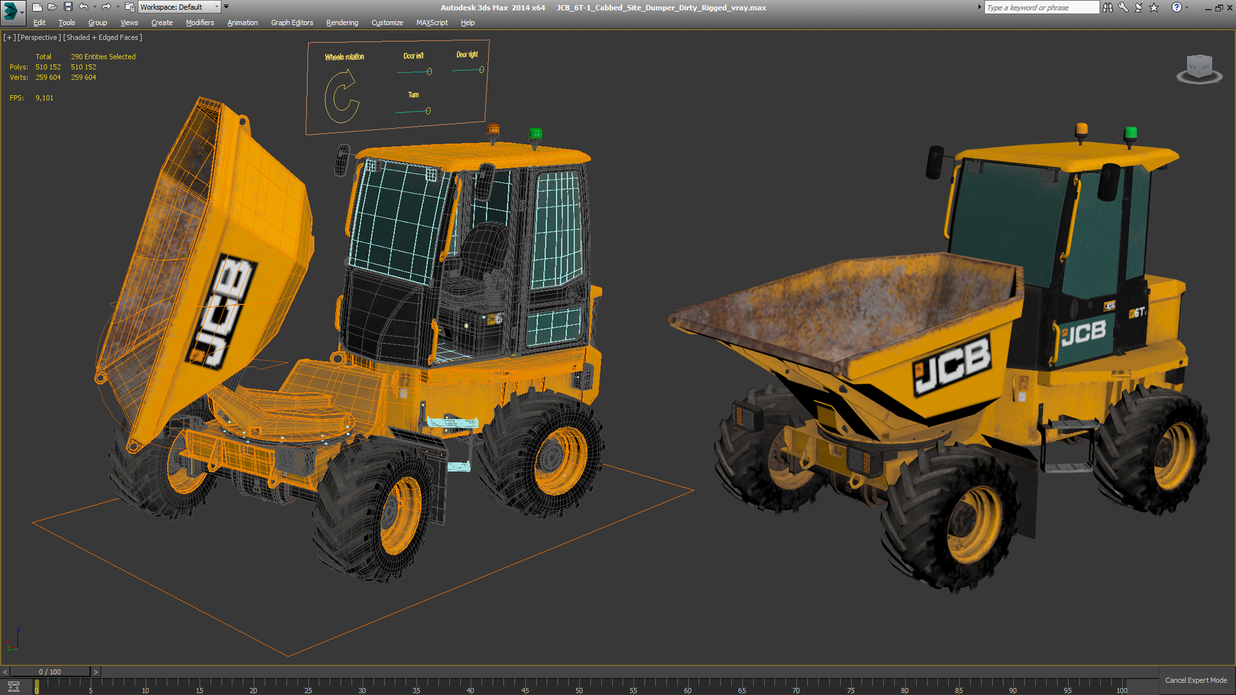Click the binoculars search icon
1236x695 pixels.
(x=1108, y=8)
